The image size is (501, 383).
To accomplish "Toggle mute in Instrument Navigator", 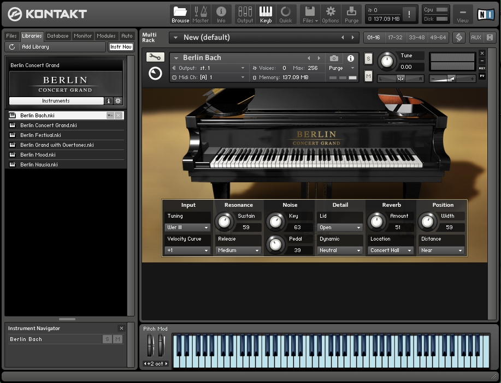I will [x=118, y=339].
